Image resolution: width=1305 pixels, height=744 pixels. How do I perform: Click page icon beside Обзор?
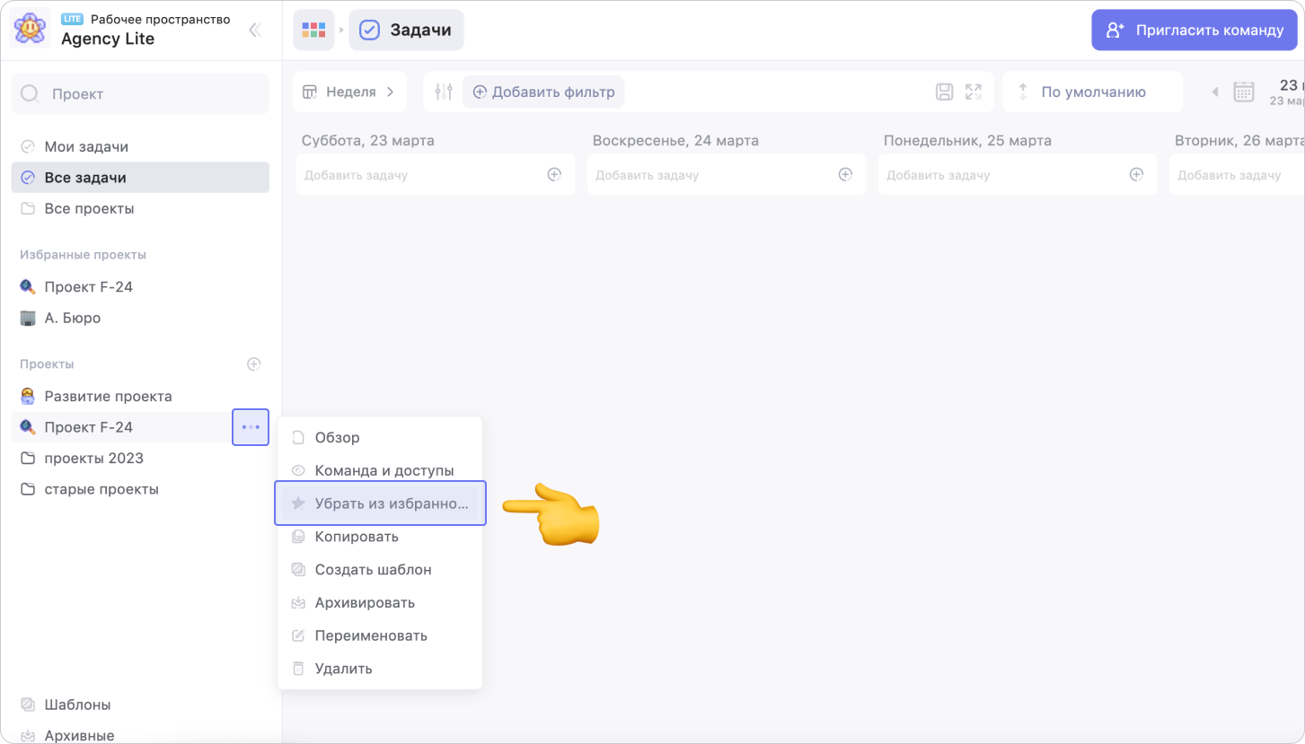(x=298, y=438)
